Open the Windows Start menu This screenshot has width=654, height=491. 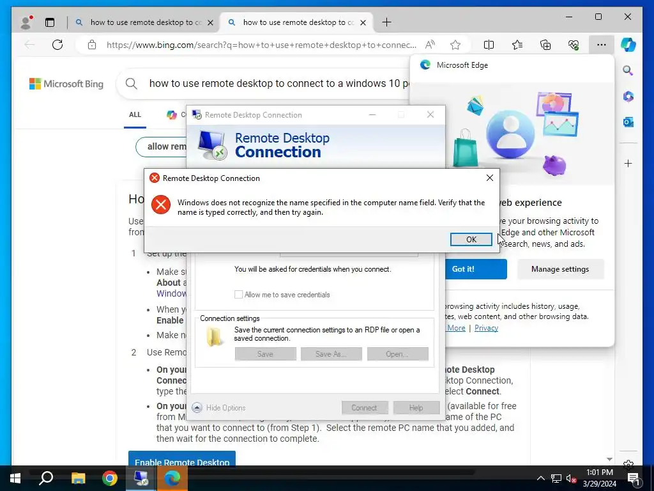pyautogui.click(x=15, y=478)
